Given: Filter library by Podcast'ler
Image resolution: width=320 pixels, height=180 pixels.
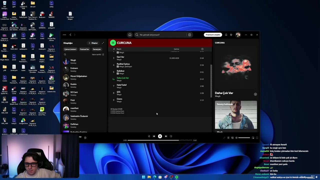Looking at the screenshot, I should (84, 49).
